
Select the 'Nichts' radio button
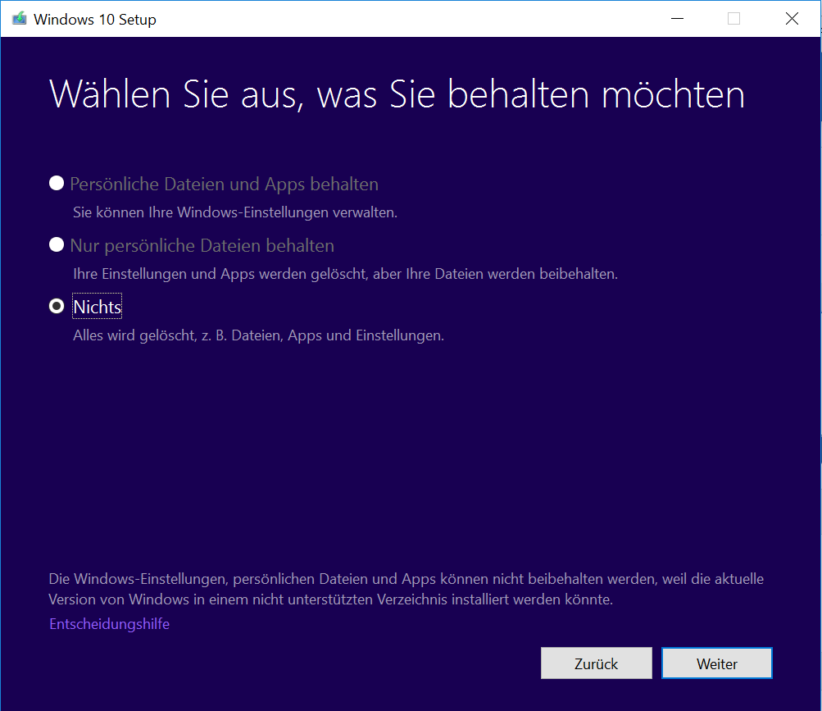pos(57,306)
